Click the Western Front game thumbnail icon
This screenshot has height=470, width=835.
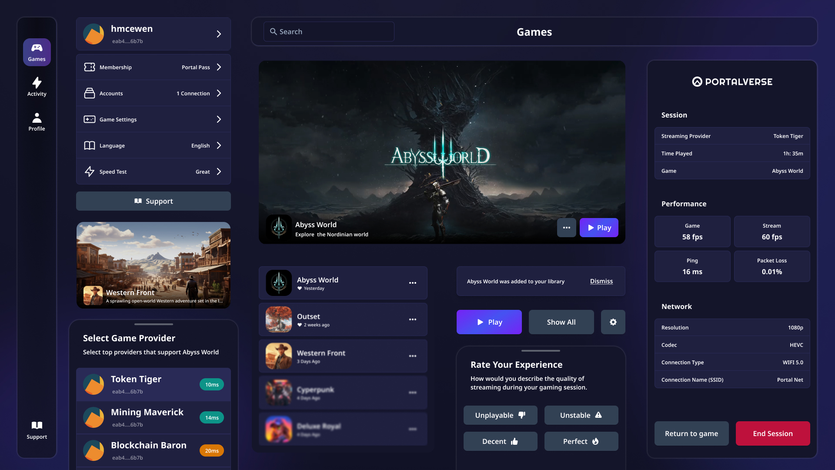point(278,356)
